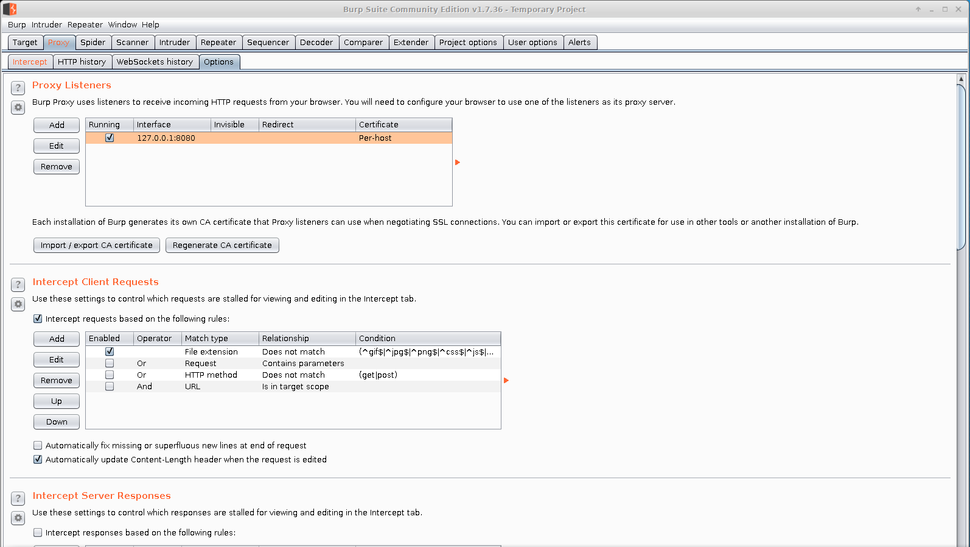
Task: Open settings gear for Proxy Listeners
Action: coord(18,108)
